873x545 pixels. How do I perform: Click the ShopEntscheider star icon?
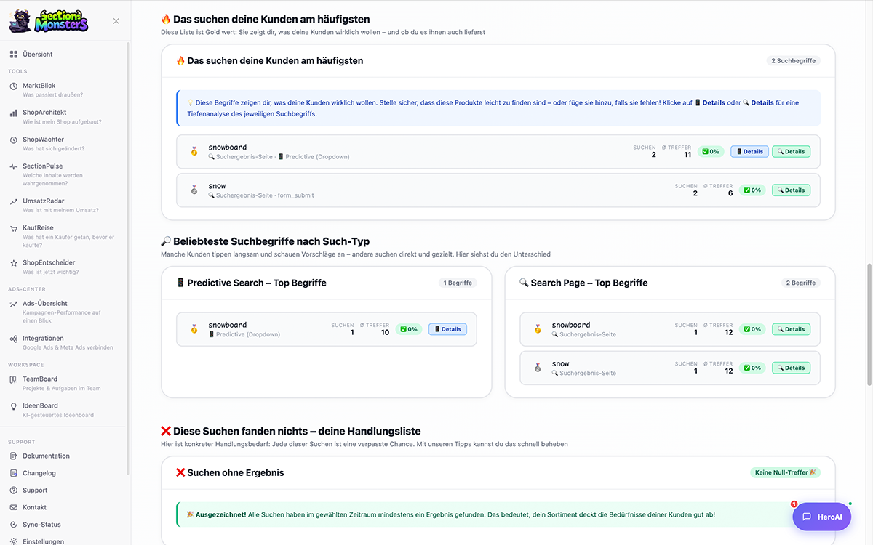coord(14,263)
